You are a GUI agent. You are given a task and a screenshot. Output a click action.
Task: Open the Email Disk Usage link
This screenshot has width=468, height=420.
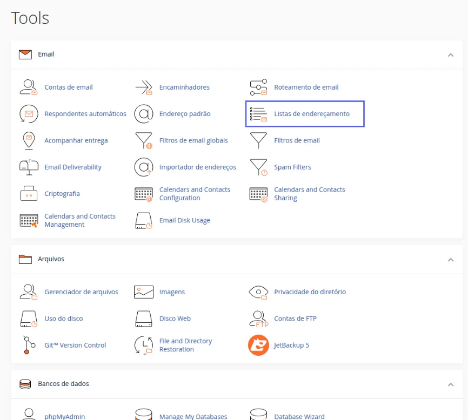coord(185,221)
